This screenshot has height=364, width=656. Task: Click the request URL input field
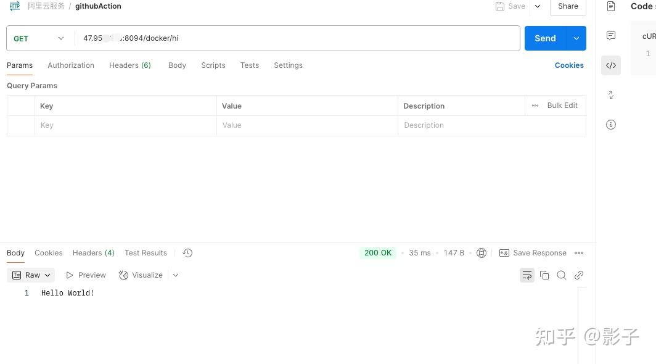[297, 38]
